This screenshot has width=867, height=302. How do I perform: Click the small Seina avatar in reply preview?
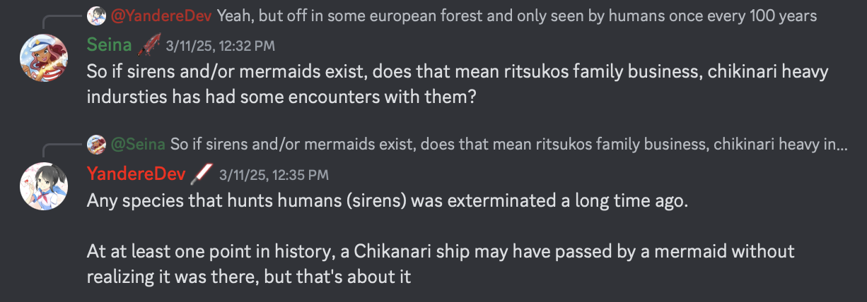[96, 145]
